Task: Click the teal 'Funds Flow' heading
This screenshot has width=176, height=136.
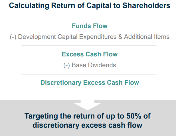Action: (90, 26)
